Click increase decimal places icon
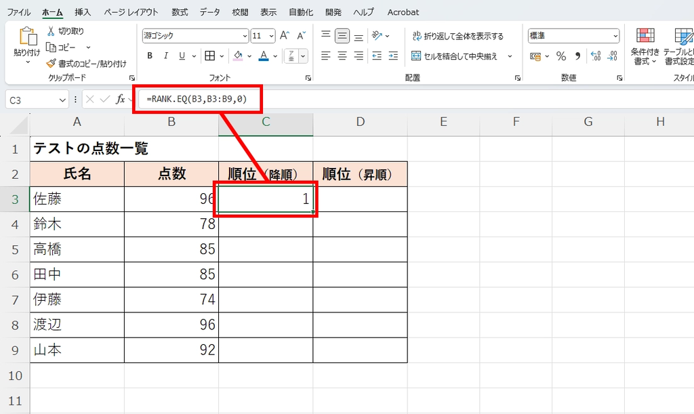This screenshot has height=414, width=694. point(596,56)
